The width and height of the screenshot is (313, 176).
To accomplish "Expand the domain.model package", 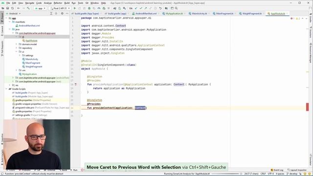I will (x=16, y=44).
